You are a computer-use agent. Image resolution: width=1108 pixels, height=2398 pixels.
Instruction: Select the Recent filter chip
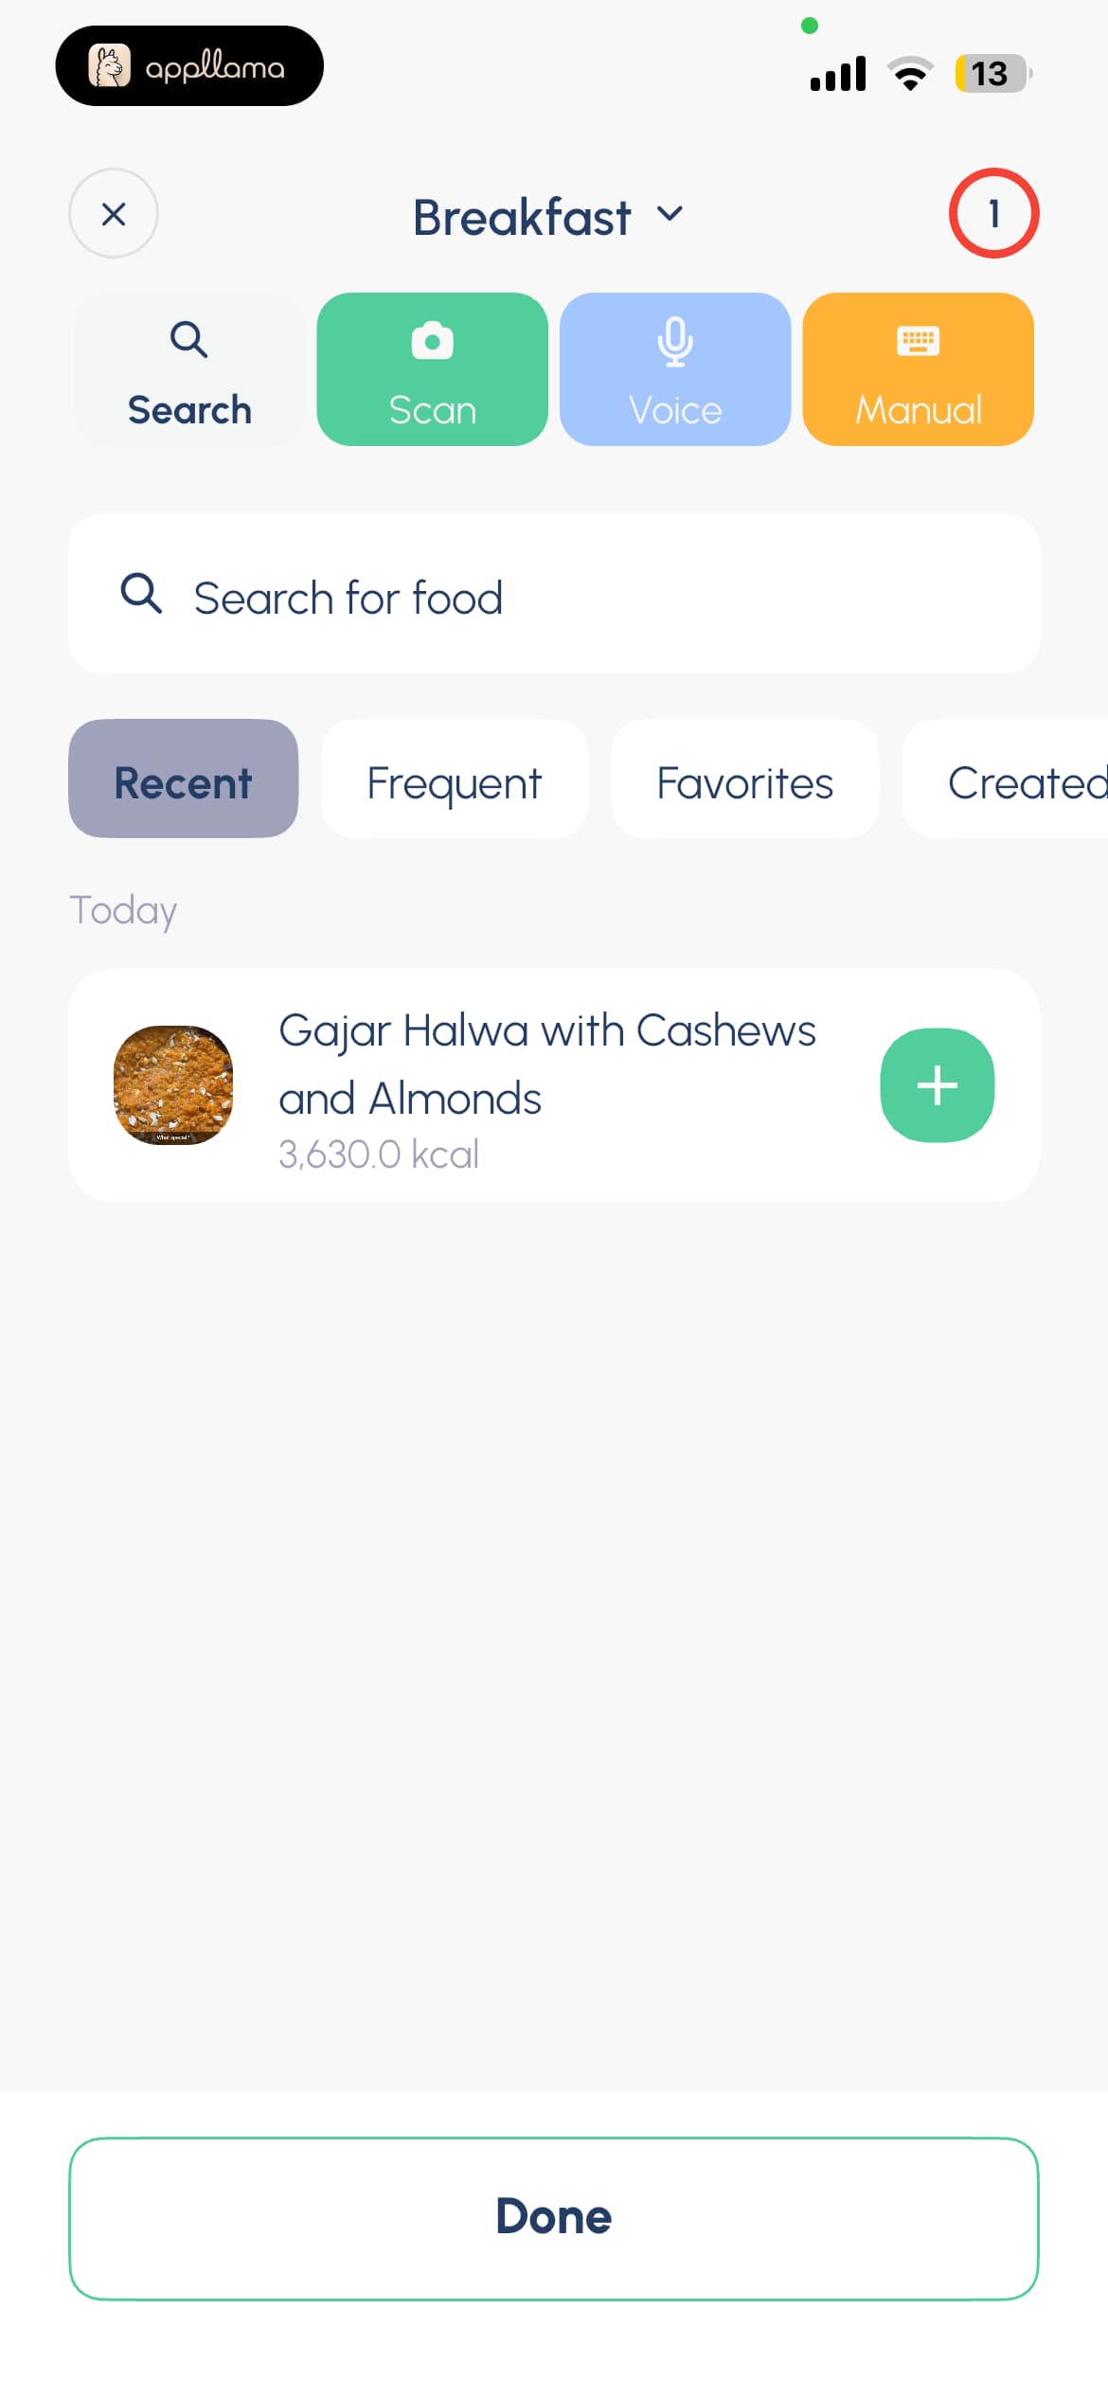click(184, 778)
